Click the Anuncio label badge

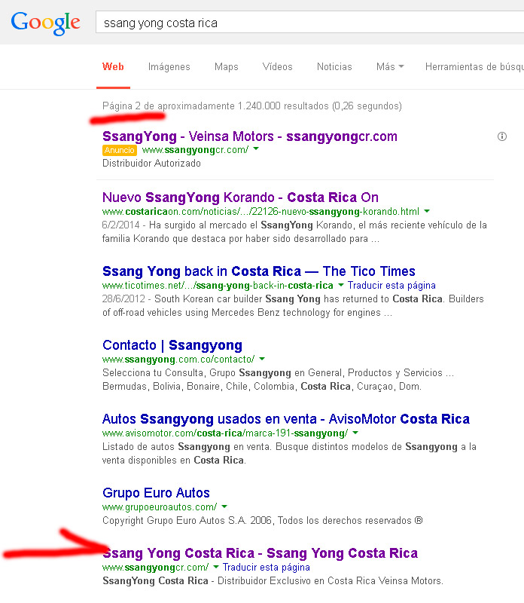120,150
